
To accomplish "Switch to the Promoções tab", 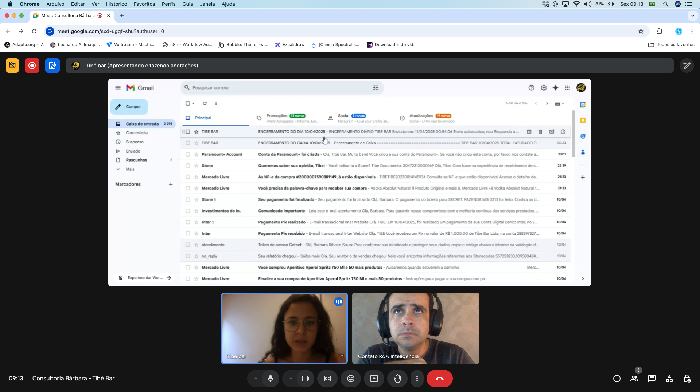I will 288,118.
